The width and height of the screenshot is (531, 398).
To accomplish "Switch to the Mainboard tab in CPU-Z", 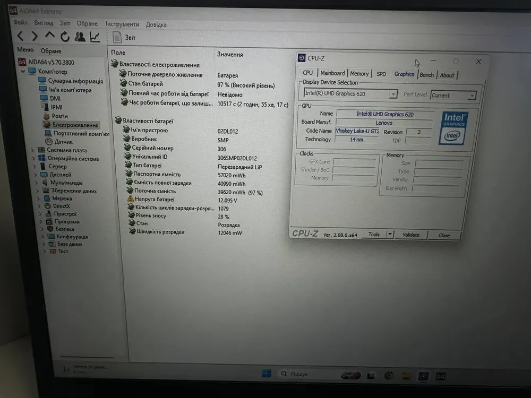I will pos(332,73).
